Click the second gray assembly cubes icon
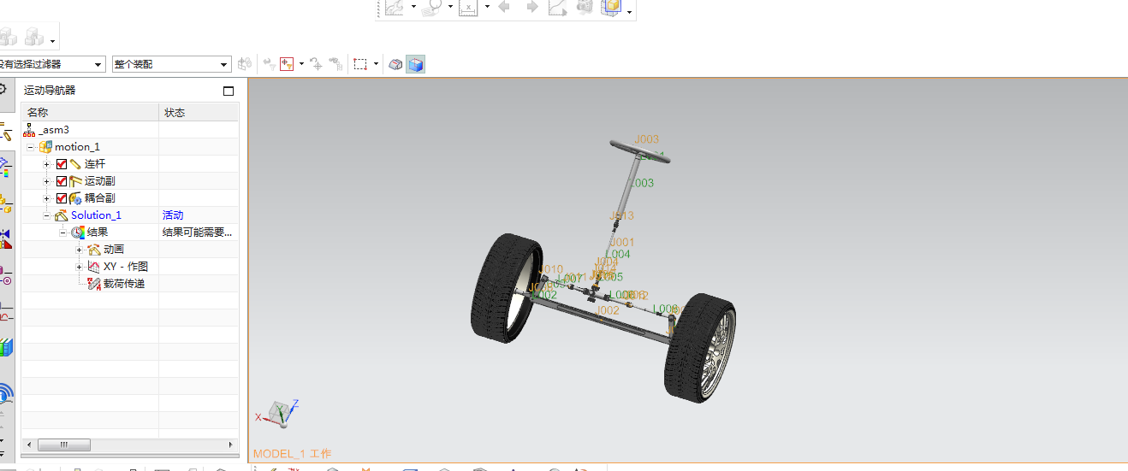Viewport: 1128px width, 471px height. pyautogui.click(x=34, y=37)
